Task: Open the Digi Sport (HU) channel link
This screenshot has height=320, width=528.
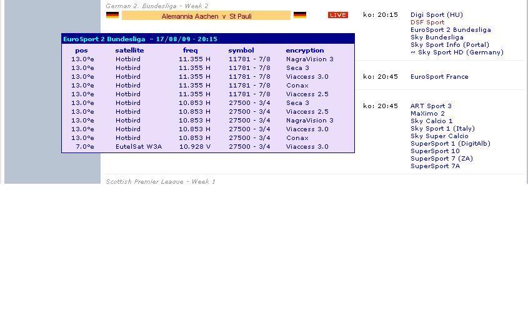Action: click(x=436, y=15)
